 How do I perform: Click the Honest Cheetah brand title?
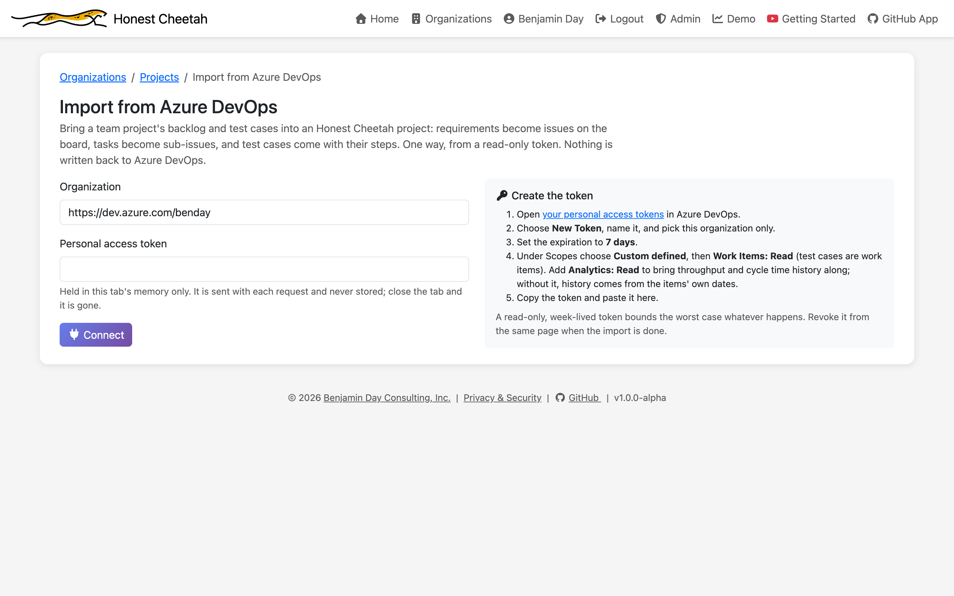[x=160, y=19]
